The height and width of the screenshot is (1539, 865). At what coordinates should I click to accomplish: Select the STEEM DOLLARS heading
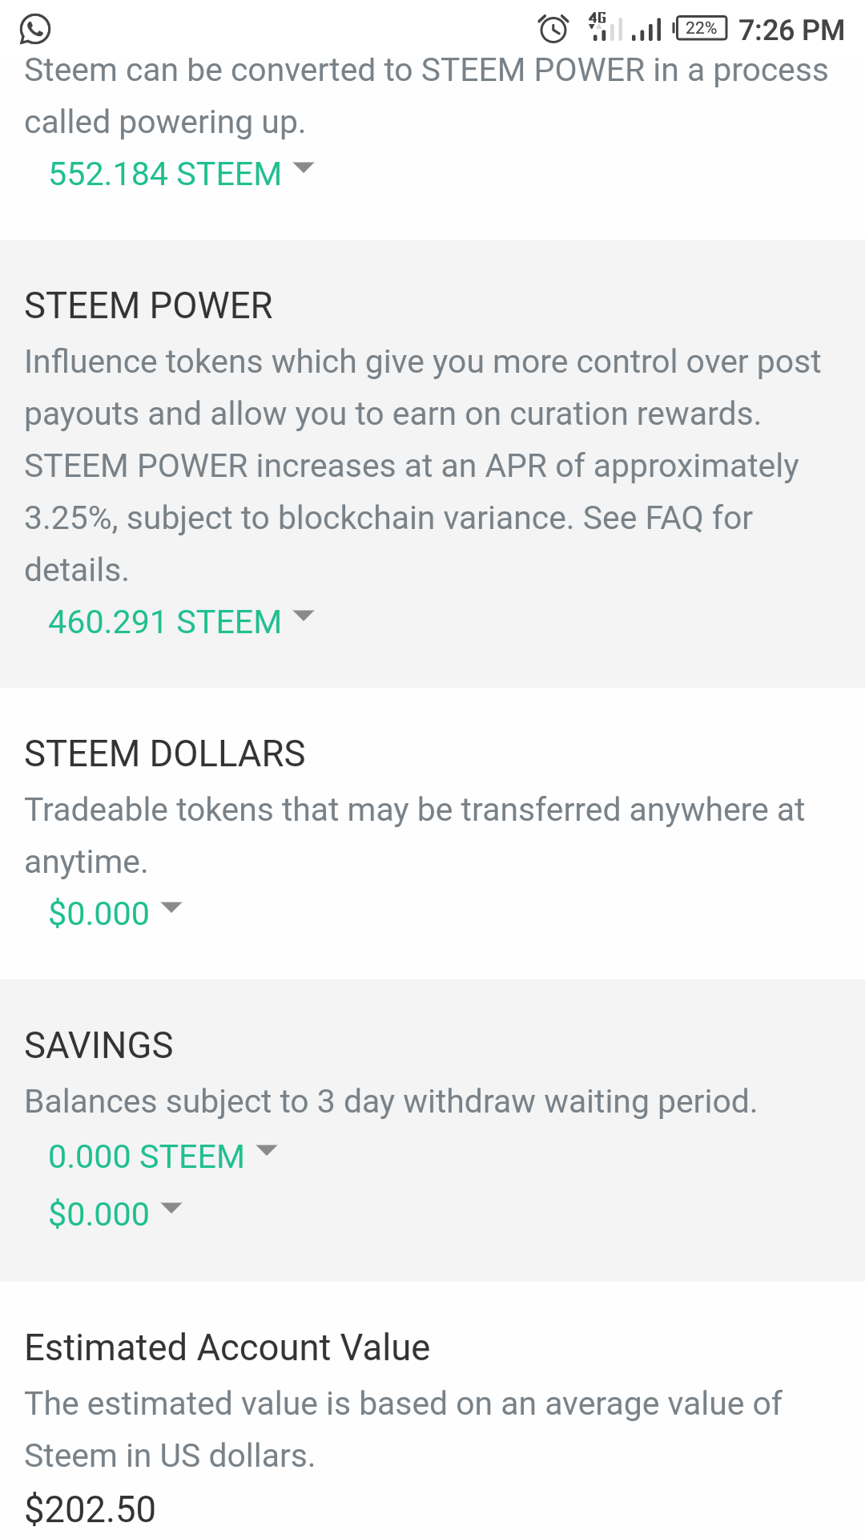[165, 754]
